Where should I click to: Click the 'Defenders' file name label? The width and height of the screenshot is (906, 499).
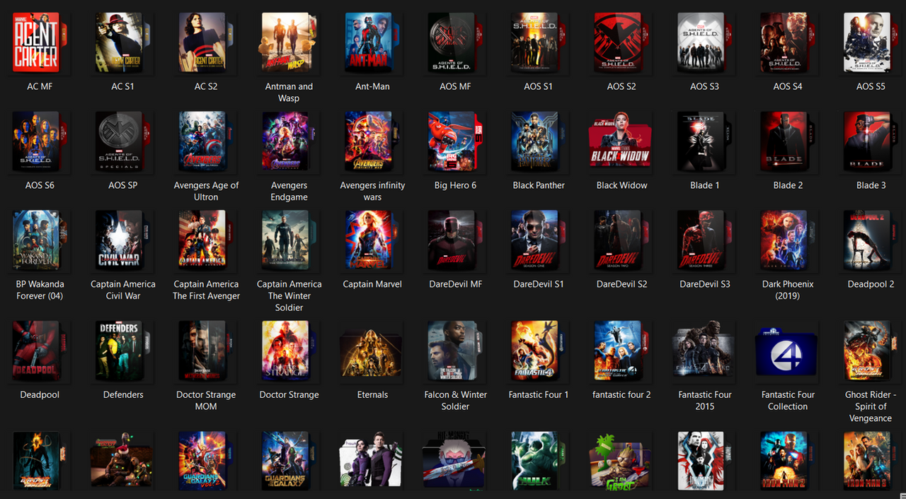pyautogui.click(x=123, y=394)
